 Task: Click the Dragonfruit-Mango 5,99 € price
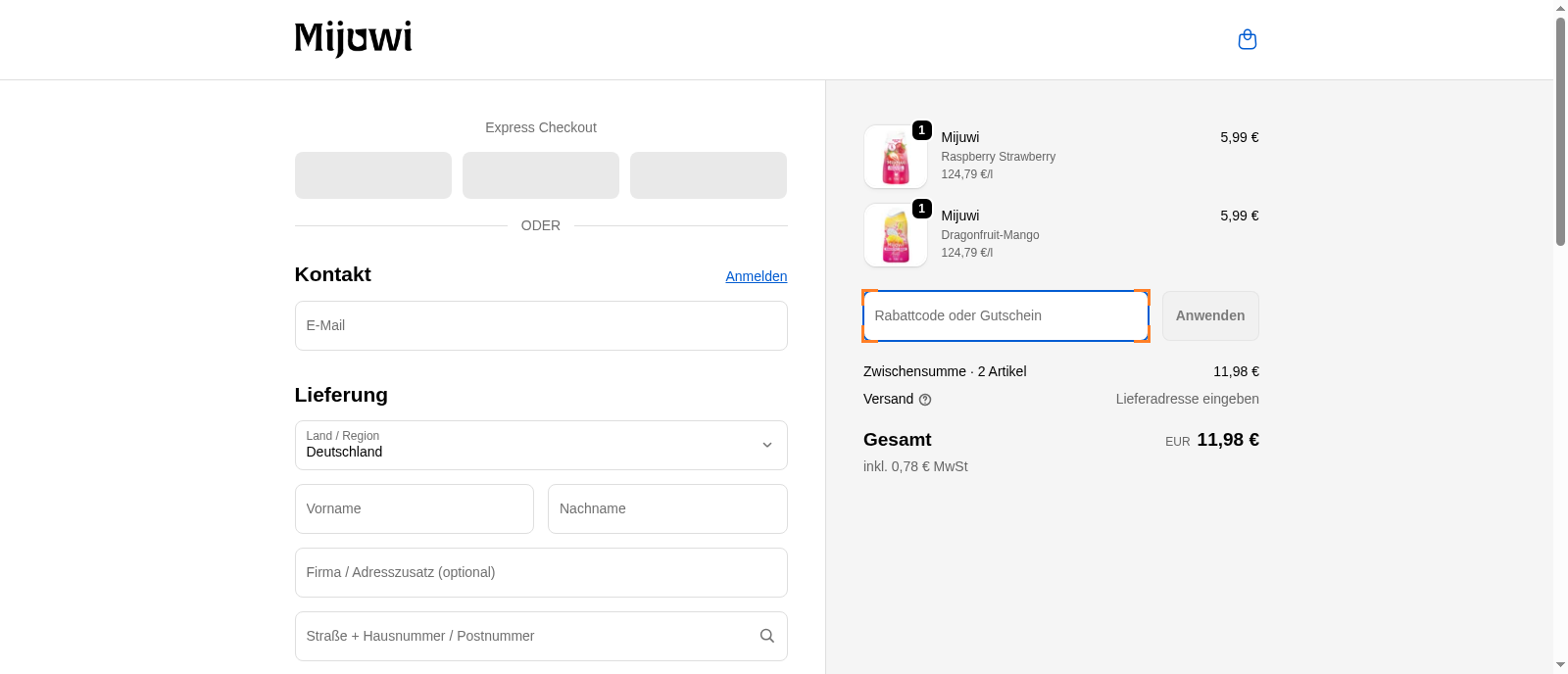click(x=1240, y=216)
